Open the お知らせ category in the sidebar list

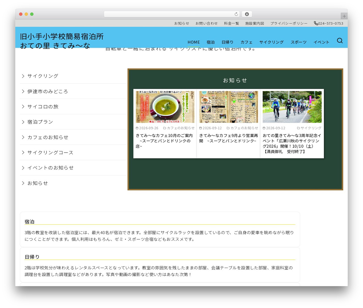(x=38, y=183)
